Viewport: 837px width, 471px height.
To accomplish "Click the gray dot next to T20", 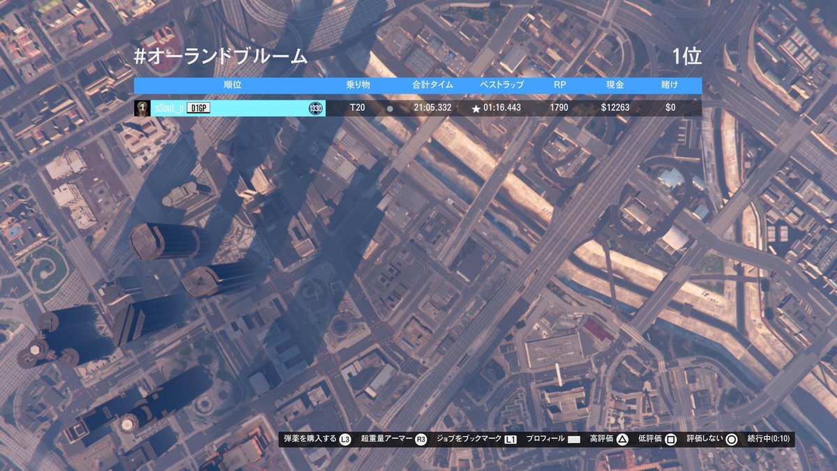I will click(x=390, y=109).
